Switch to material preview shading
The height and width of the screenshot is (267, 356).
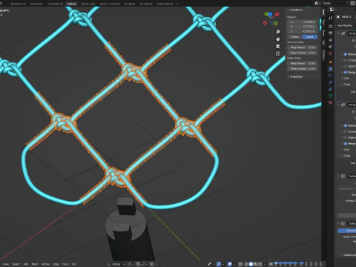(255, 264)
